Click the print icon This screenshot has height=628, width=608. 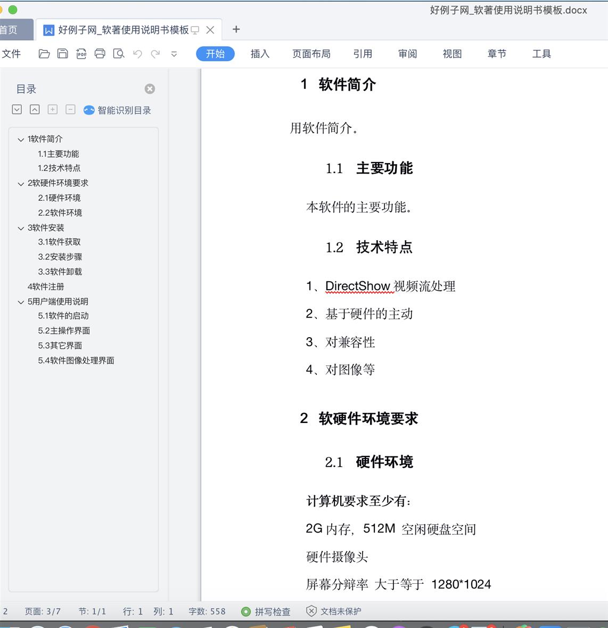[100, 54]
